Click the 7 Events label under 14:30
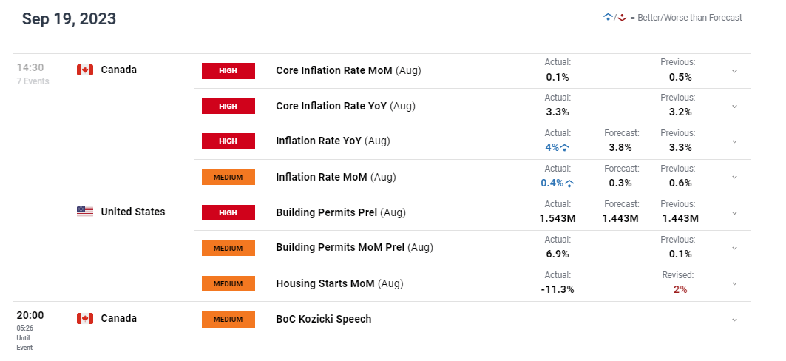Screen dimensions: 786x361 point(33,81)
